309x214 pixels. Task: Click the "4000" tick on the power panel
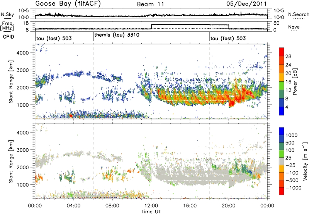23,53
